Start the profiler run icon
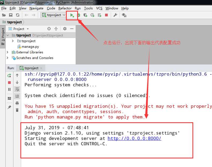 pyautogui.click(x=92, y=15)
